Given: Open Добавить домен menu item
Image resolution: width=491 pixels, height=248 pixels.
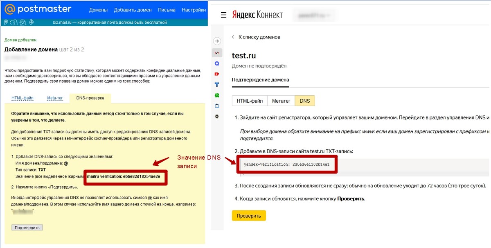Looking at the screenshot, I should click(133, 10).
